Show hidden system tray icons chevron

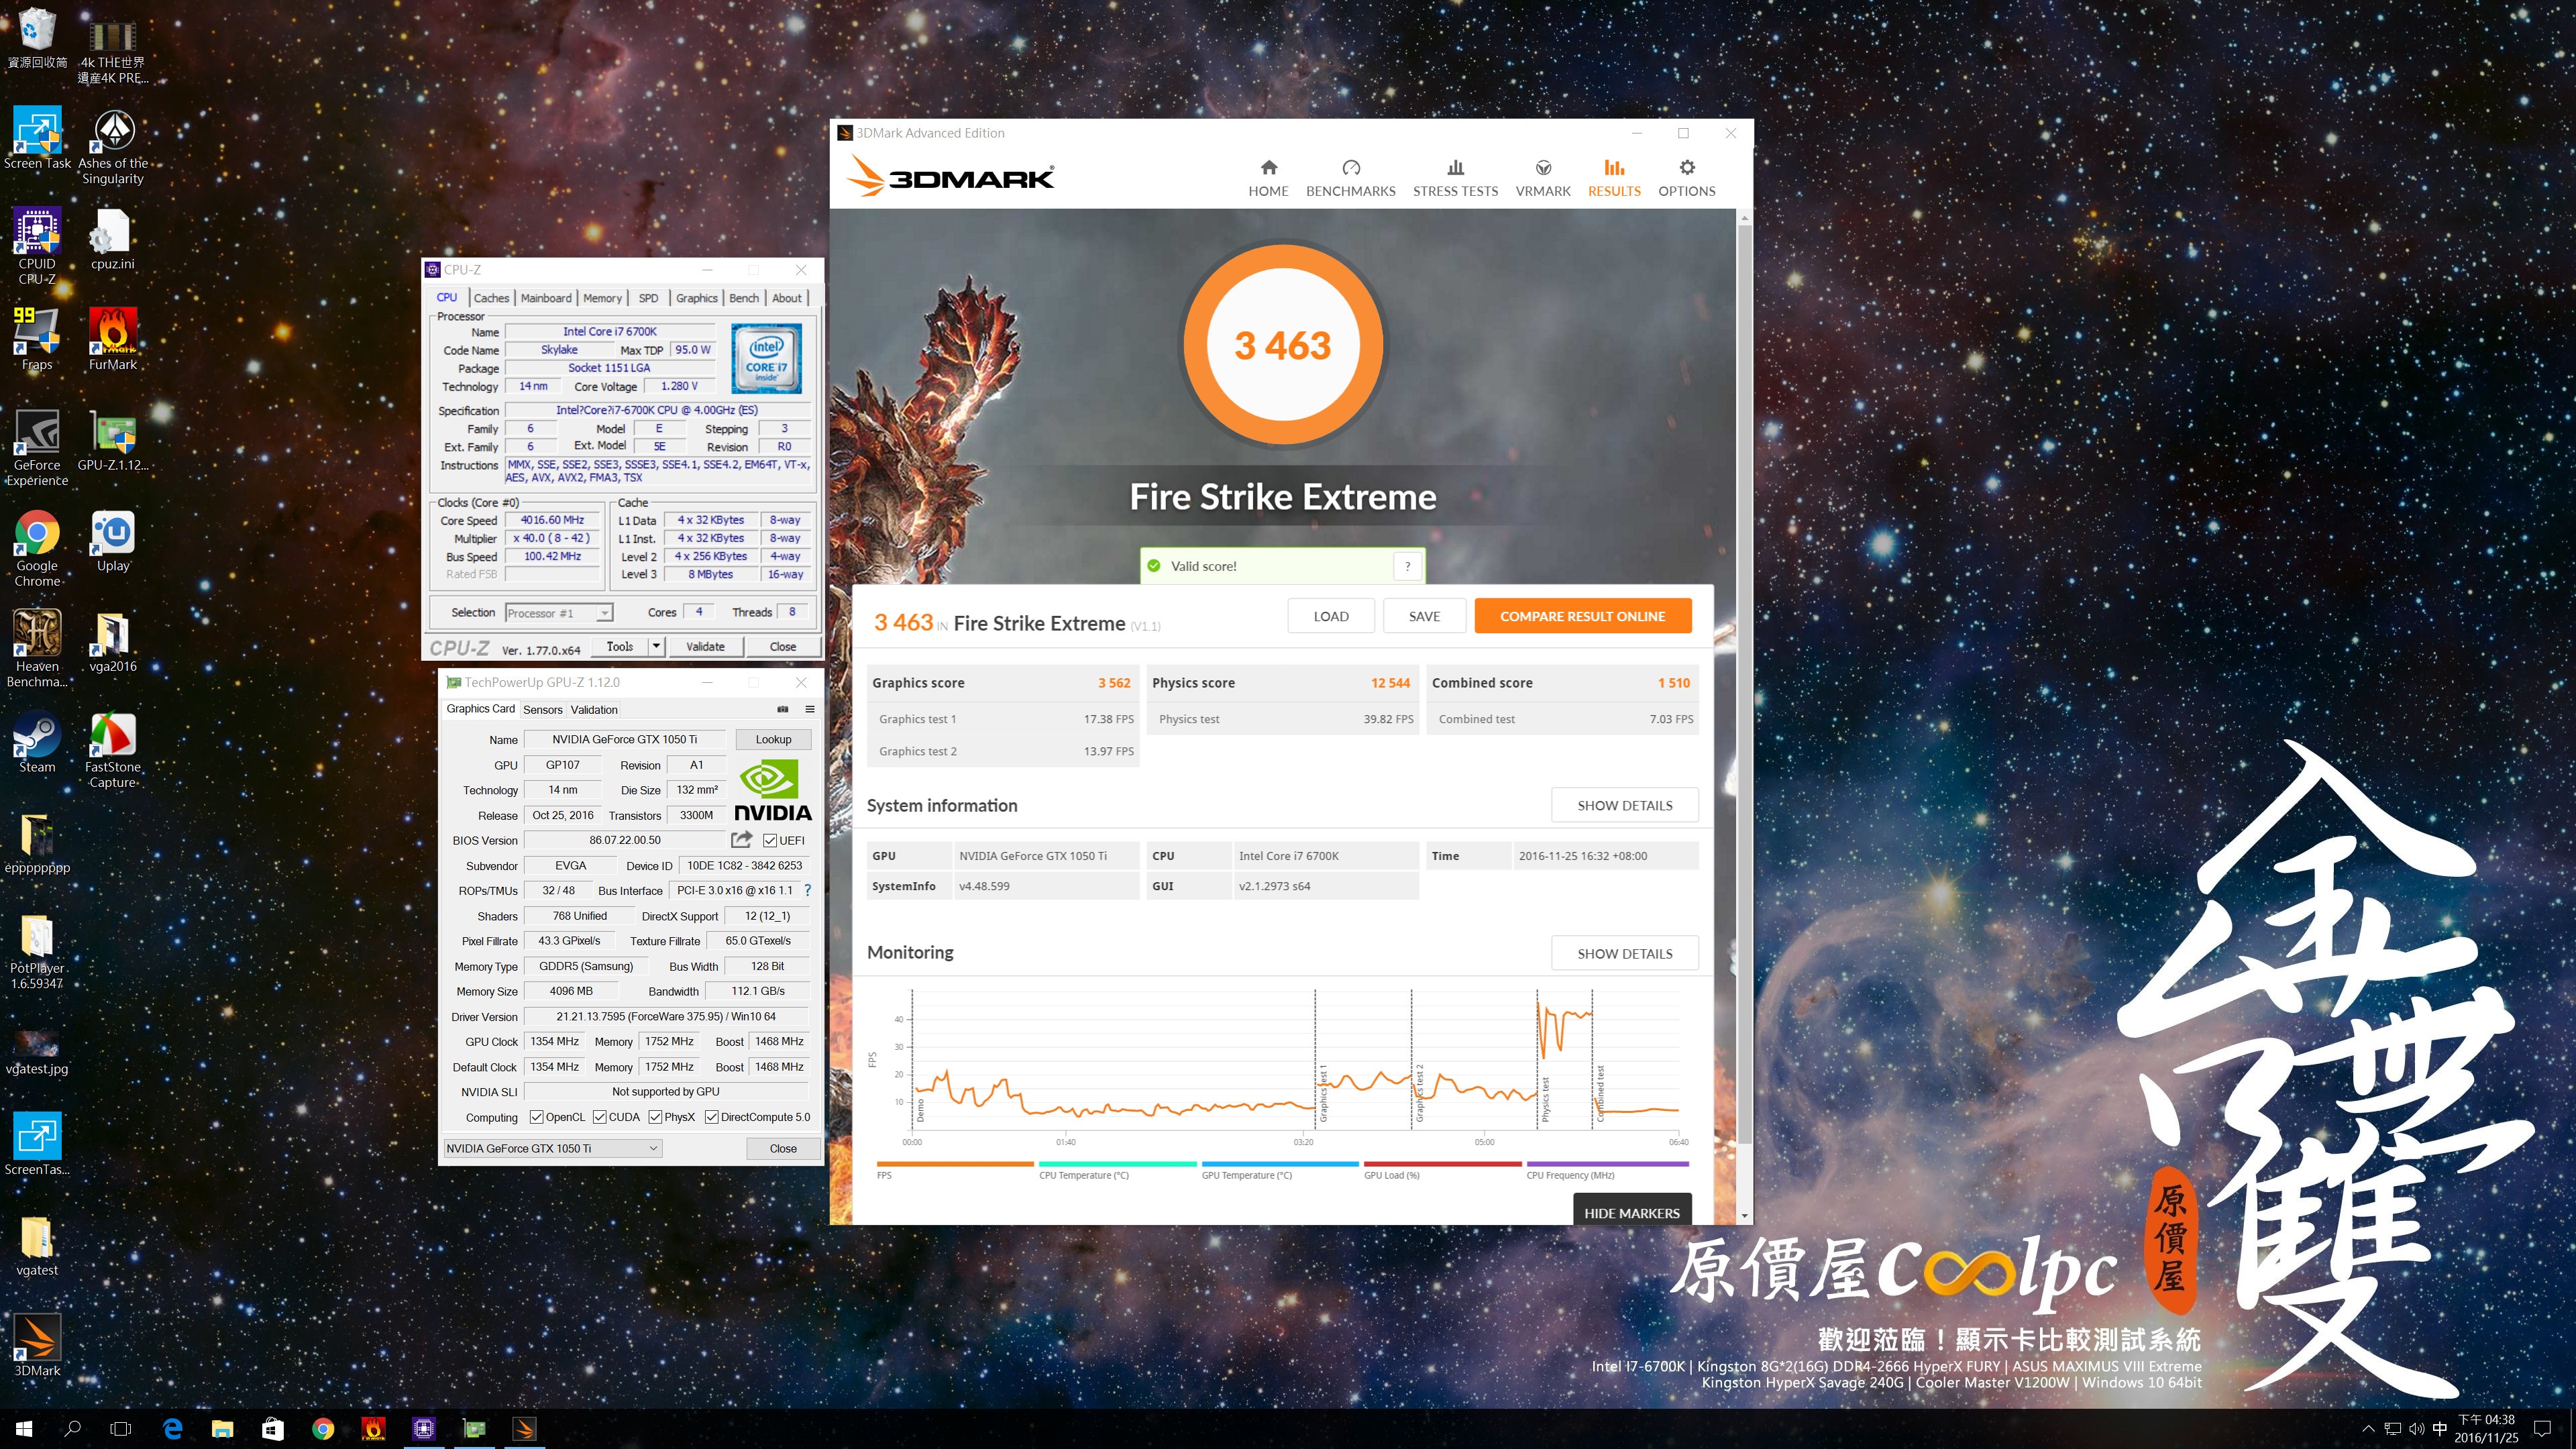tap(2368, 1429)
